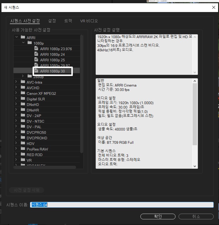Click the ARRI 1080p 30 preset
Screen dimensions: 219x225
(53, 71)
